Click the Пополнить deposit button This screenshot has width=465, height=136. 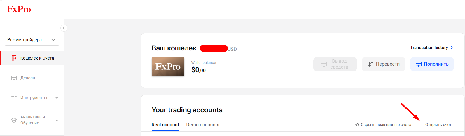point(432,64)
